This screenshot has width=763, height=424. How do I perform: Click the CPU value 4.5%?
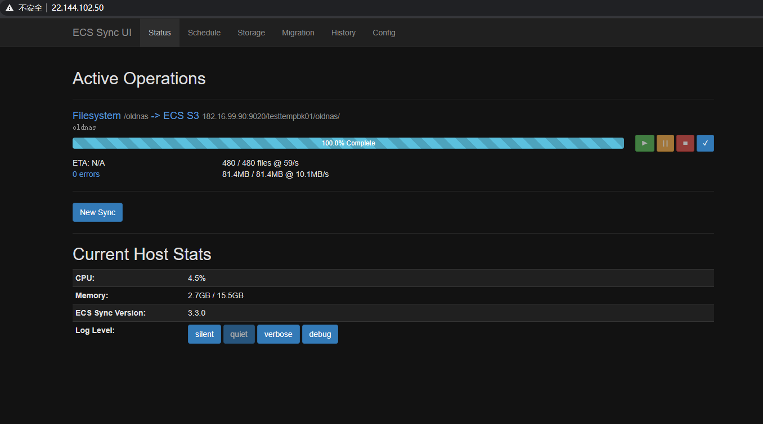coord(197,278)
